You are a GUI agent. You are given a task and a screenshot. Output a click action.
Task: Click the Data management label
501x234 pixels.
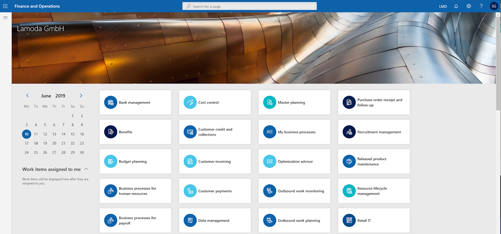pyautogui.click(x=214, y=220)
